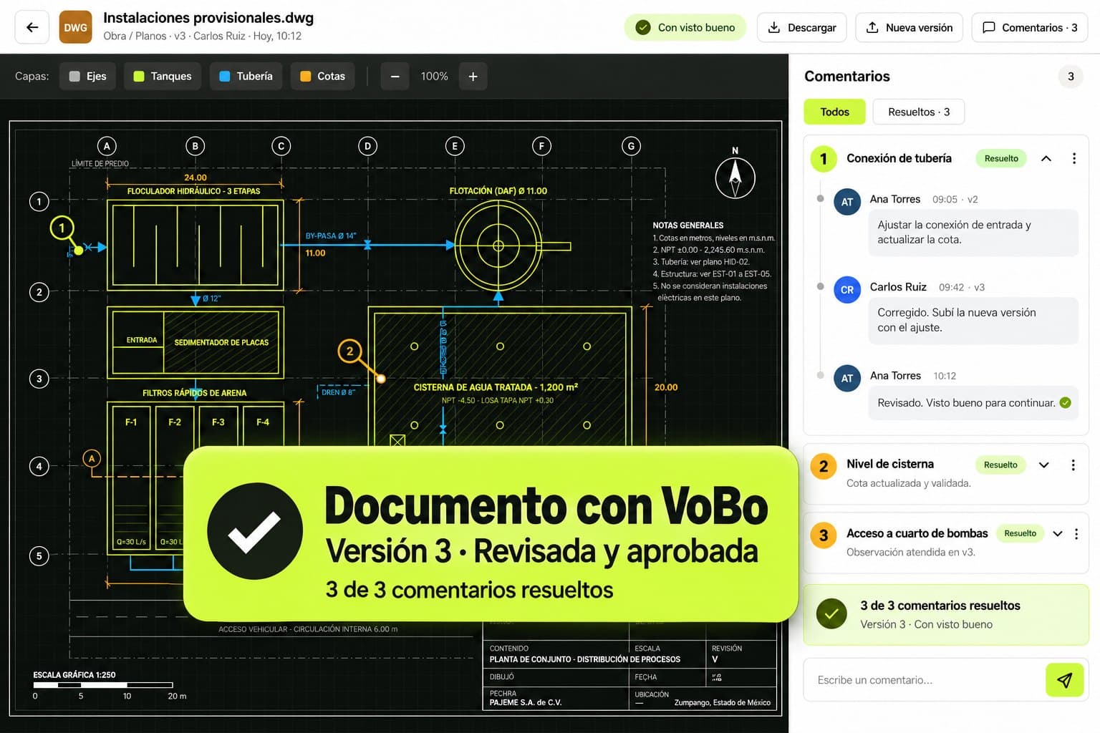Upload with the Nueva versión button
The width and height of the screenshot is (1100, 733).
(910, 27)
